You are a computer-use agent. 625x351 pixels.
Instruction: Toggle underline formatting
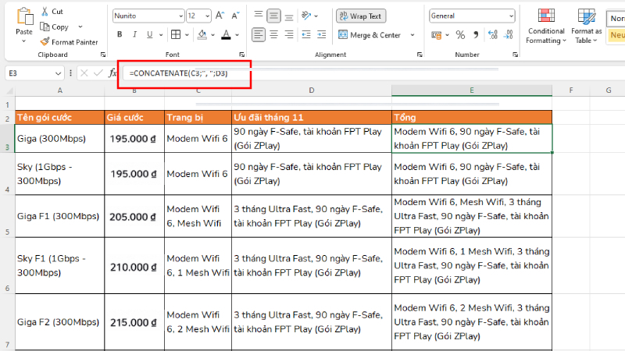coord(149,34)
